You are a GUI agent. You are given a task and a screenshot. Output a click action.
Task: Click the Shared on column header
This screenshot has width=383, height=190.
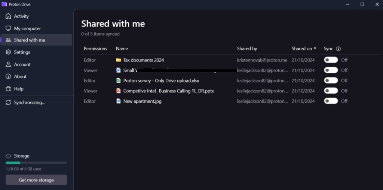pos(302,49)
